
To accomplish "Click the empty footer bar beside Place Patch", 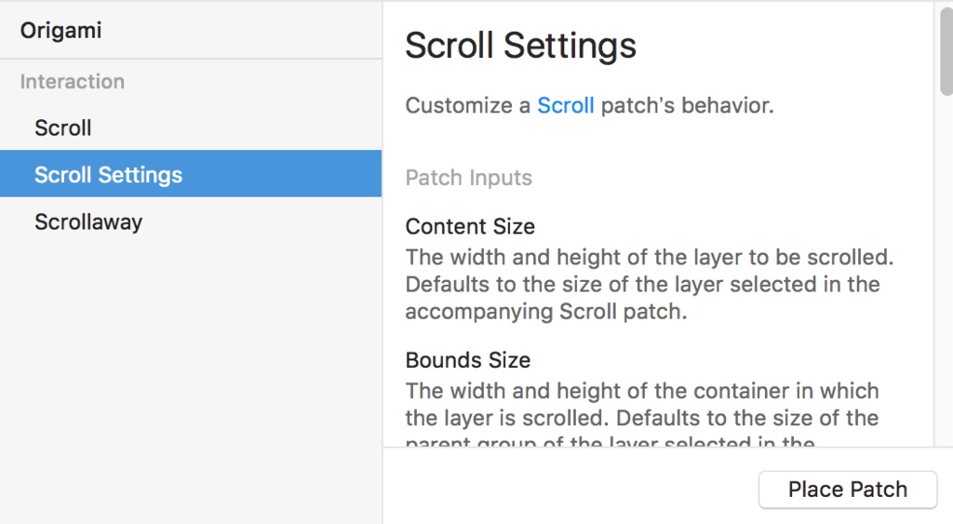I will (x=568, y=488).
